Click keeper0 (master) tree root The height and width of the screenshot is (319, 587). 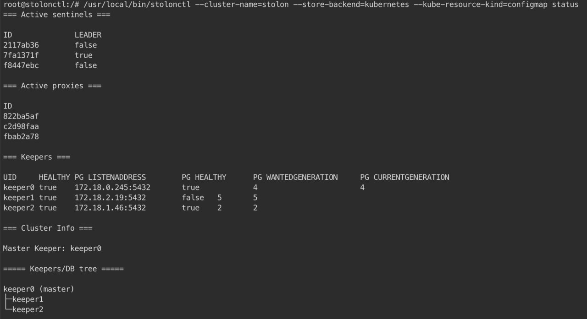click(39, 289)
